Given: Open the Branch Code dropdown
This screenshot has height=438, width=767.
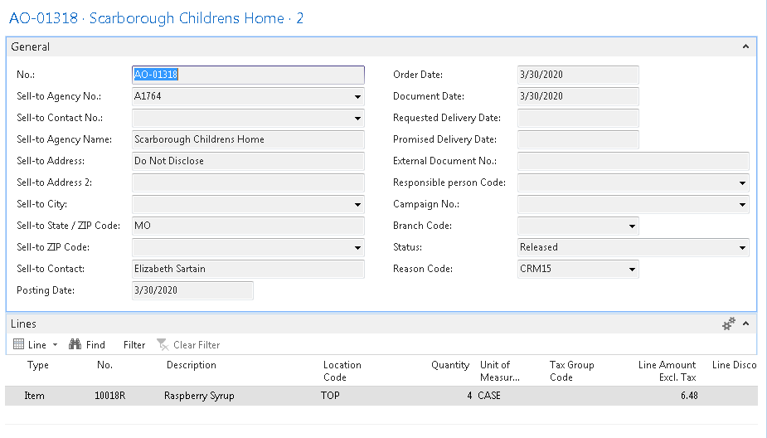Looking at the screenshot, I should pos(632,226).
